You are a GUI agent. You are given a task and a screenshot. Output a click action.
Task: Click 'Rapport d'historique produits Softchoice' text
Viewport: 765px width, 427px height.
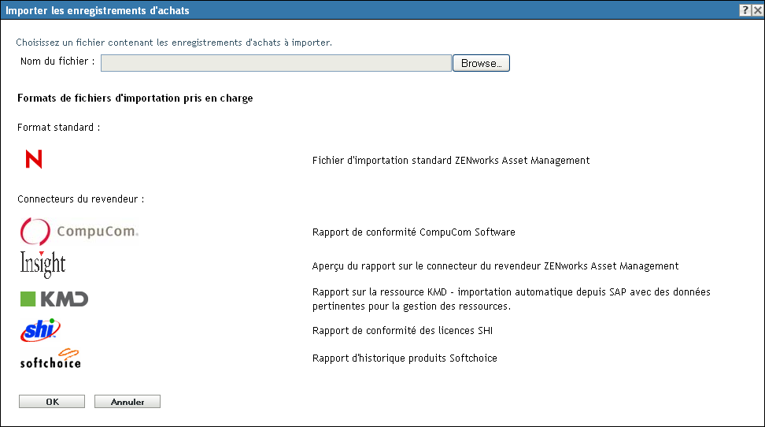tap(404, 358)
